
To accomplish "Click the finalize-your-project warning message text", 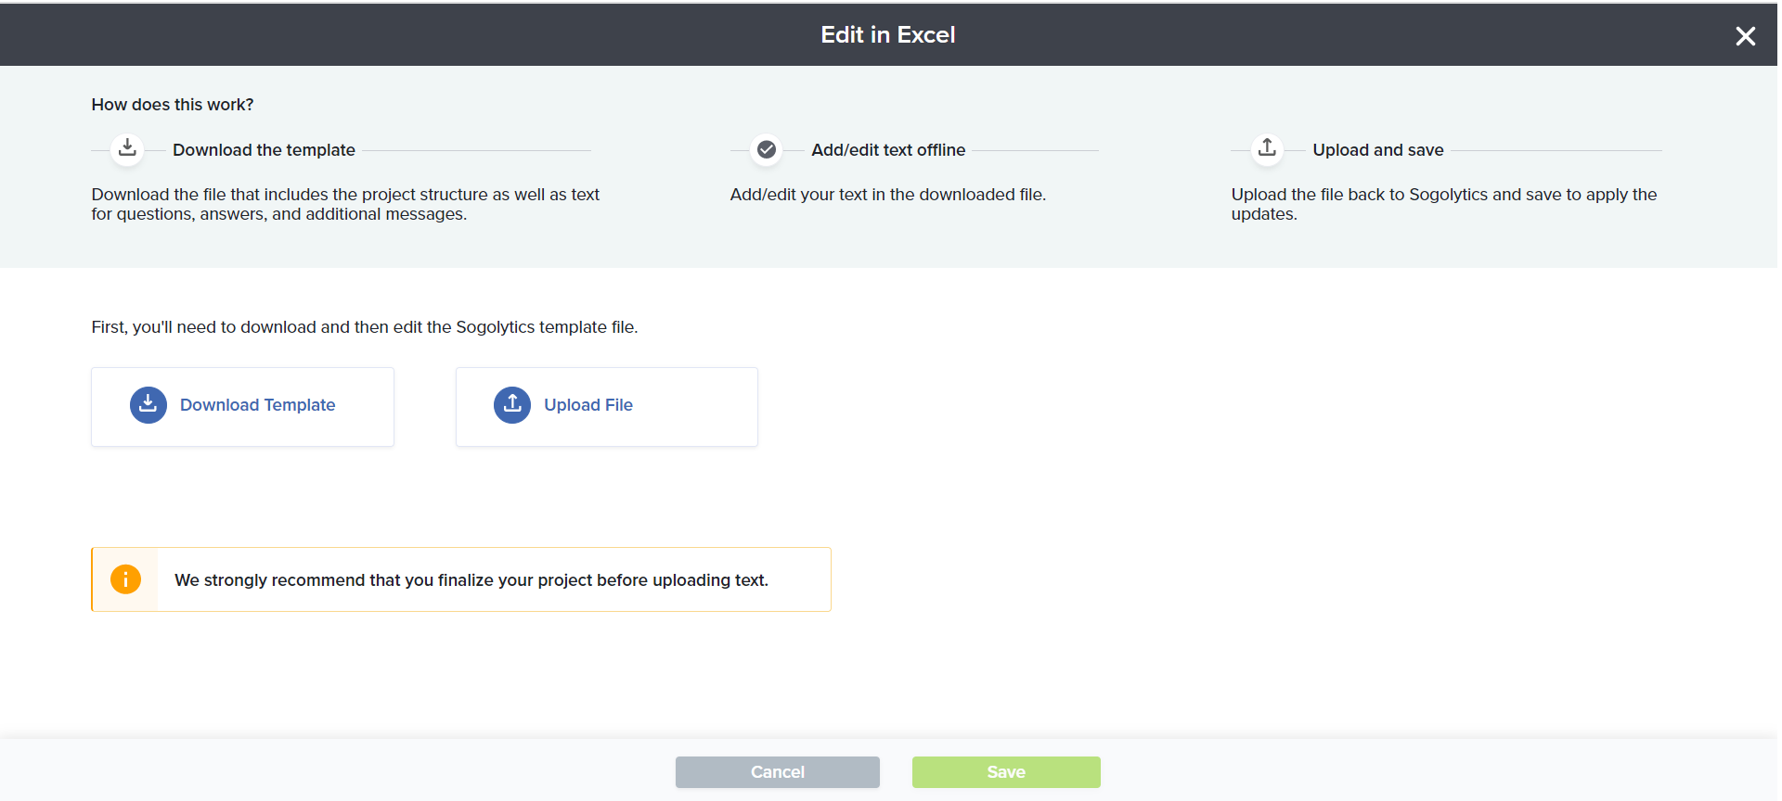I will [x=471, y=580].
